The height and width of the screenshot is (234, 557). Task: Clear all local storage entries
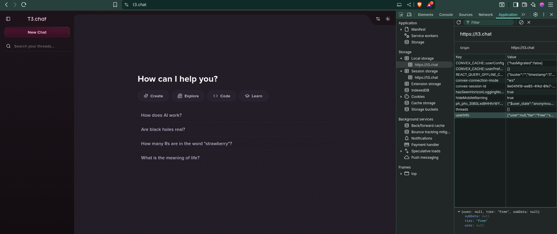click(x=521, y=22)
